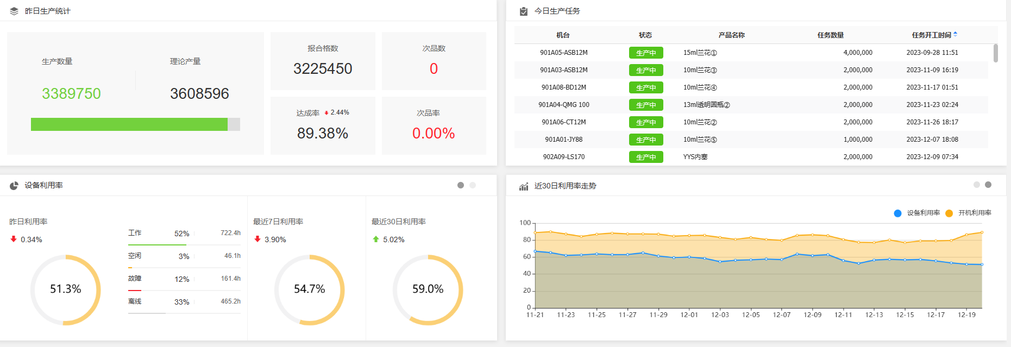The height and width of the screenshot is (347, 1011).
Task: Click the 51.3% yesterday utilization ring chart
Action: [x=66, y=289]
